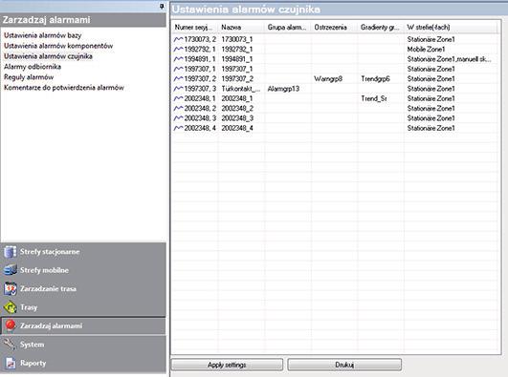Sort by Numer seryj... column header

(x=195, y=27)
